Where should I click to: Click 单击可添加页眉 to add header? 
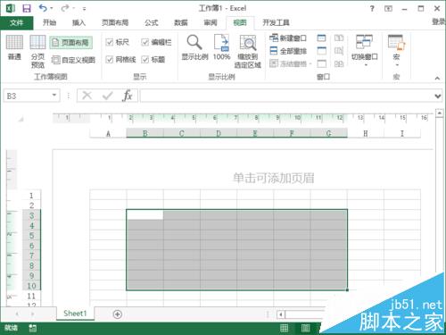pyautogui.click(x=274, y=178)
